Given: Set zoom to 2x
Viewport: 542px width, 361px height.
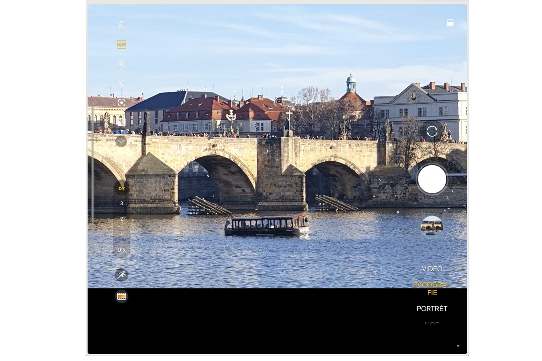Looking at the screenshot, I should click(121, 219).
